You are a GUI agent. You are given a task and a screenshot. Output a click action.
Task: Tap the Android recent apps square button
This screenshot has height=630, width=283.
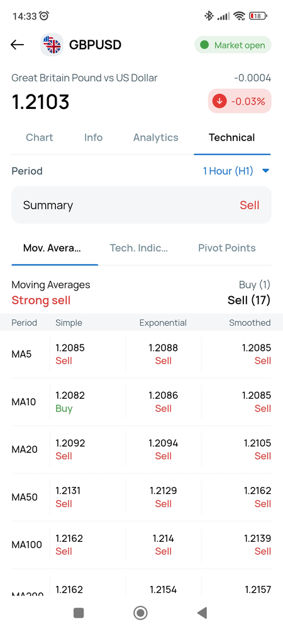(x=79, y=613)
